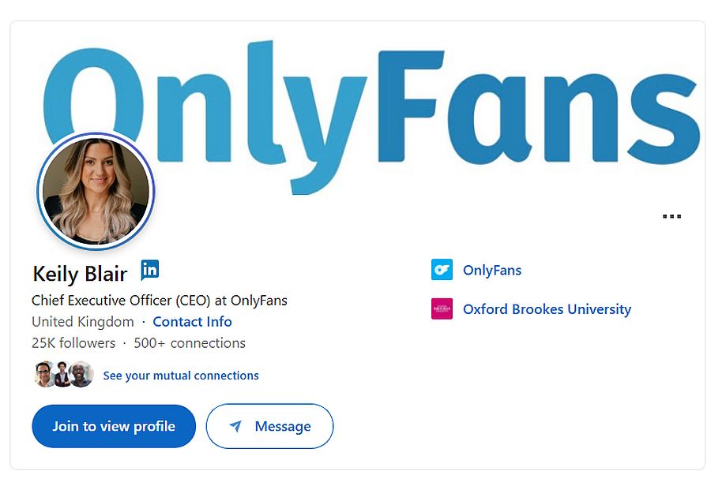Click the LinkedIn badge beside Keily Blair

click(x=150, y=270)
